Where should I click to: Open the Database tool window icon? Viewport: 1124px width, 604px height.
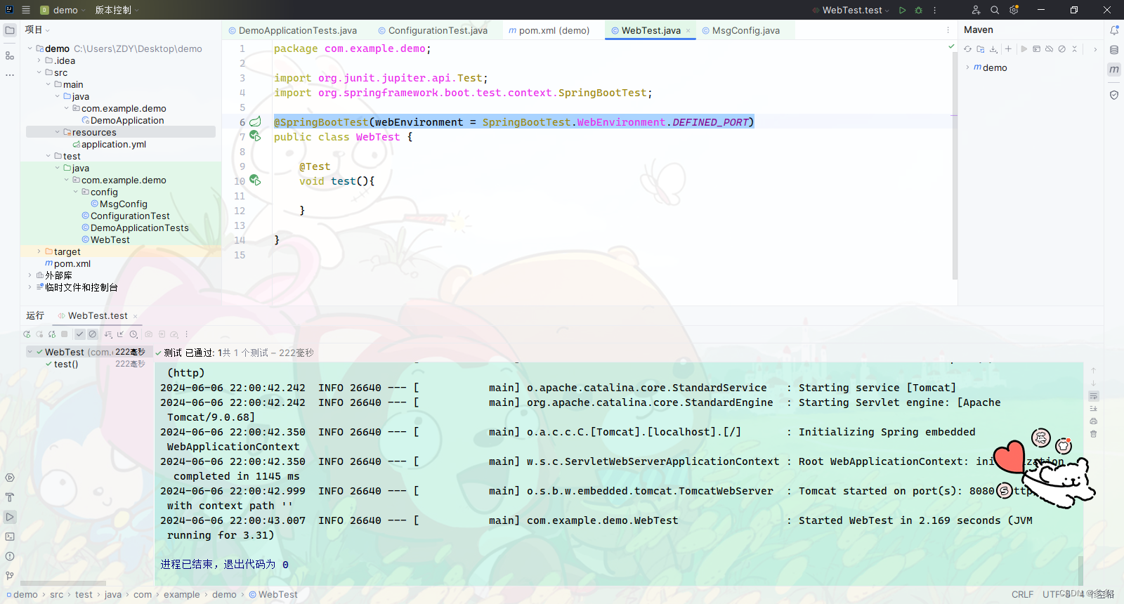click(1114, 50)
